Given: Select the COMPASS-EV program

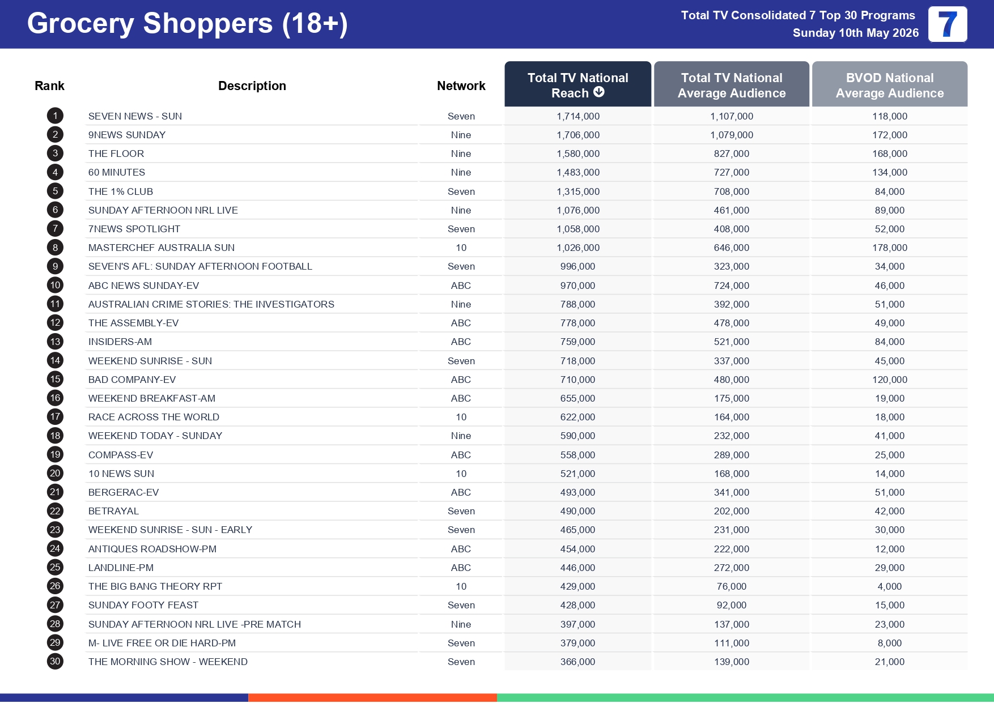Looking at the screenshot, I should tap(121, 455).
